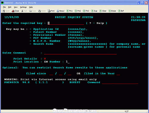Click the Mocha TN3270 title bar icon
Screen dimensions: 149x113
[x=2, y=3]
